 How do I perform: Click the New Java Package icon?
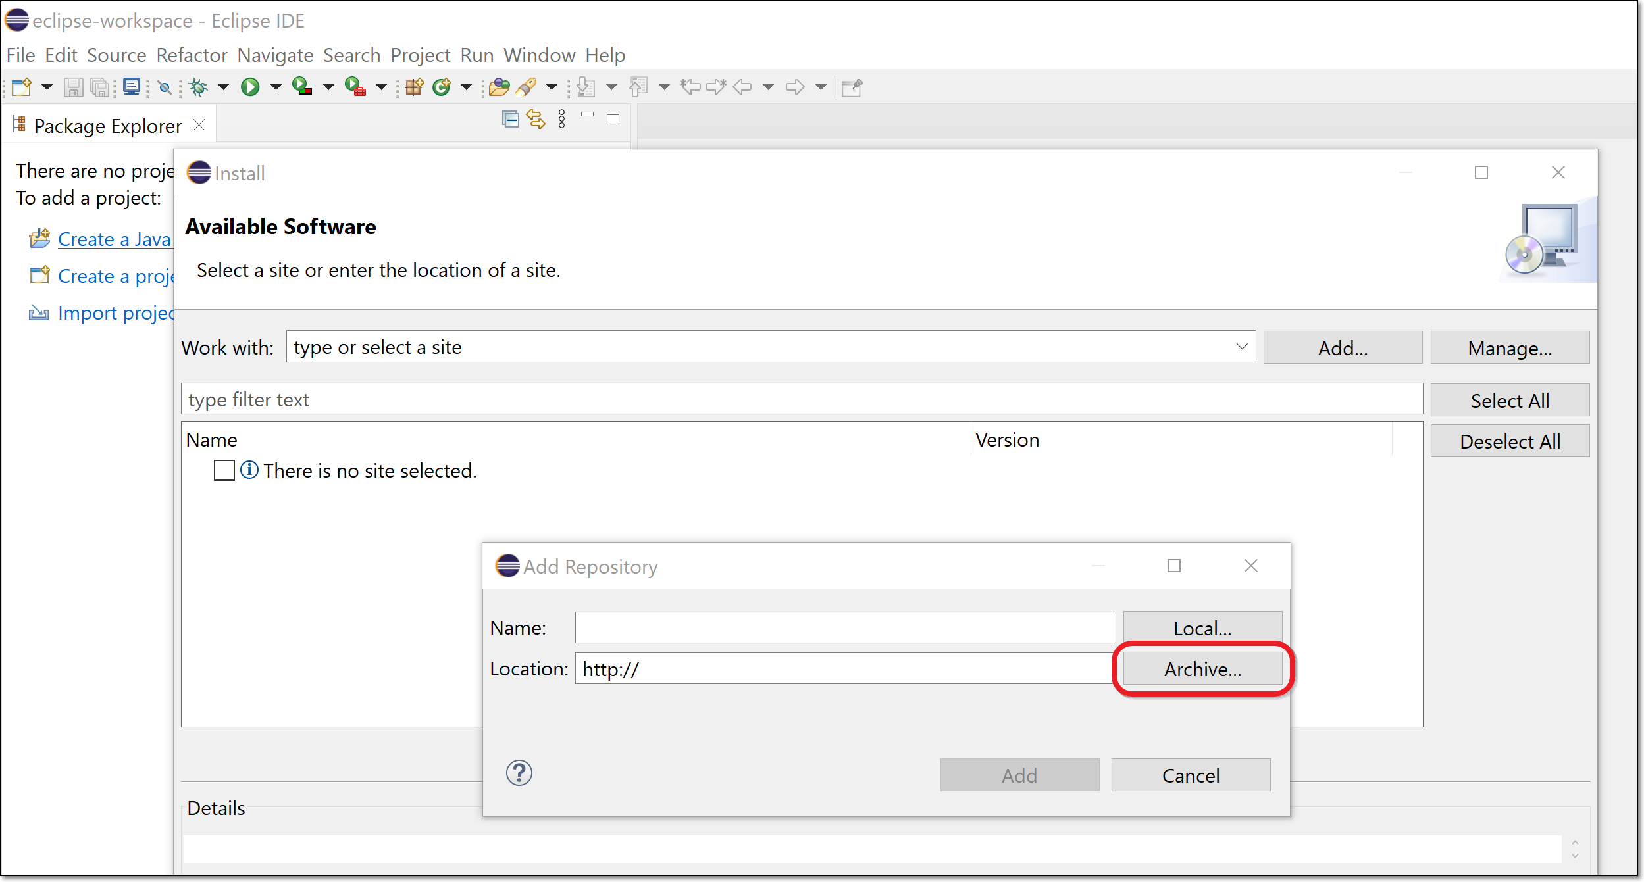(415, 87)
